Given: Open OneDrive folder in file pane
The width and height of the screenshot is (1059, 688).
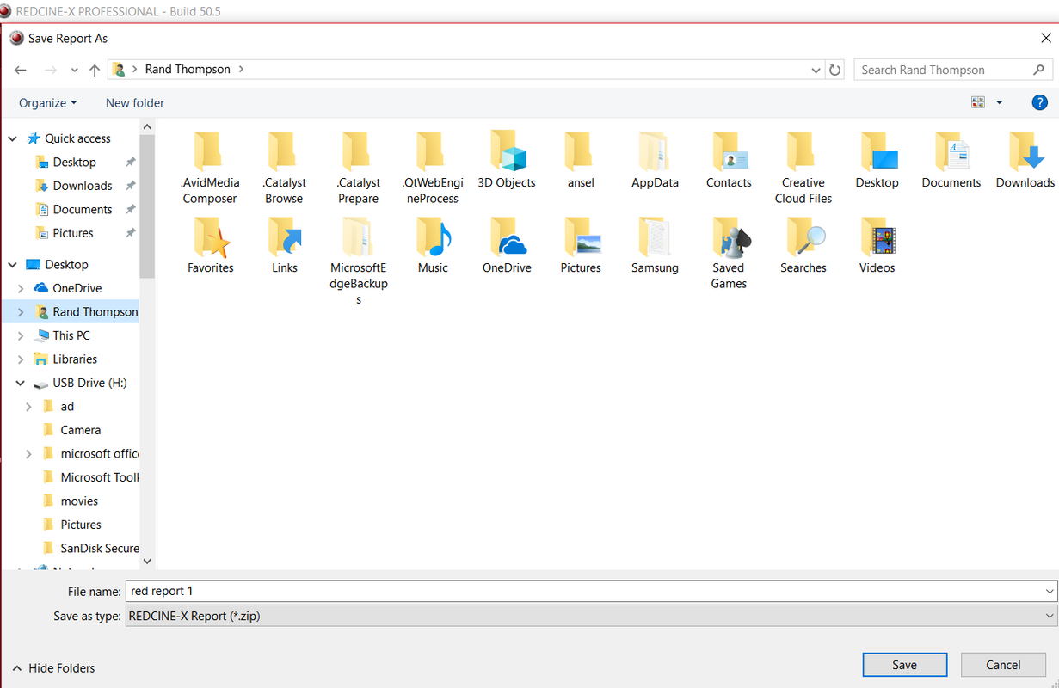Looking at the screenshot, I should tap(507, 245).
